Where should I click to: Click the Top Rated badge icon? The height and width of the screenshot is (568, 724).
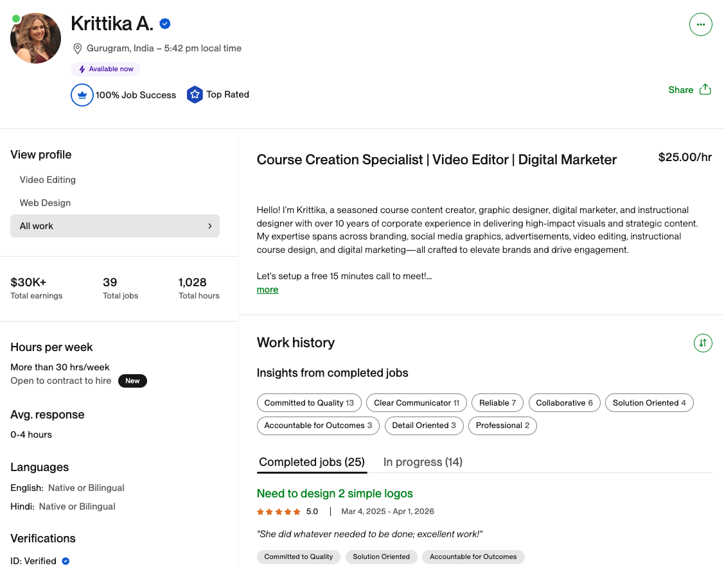point(195,95)
